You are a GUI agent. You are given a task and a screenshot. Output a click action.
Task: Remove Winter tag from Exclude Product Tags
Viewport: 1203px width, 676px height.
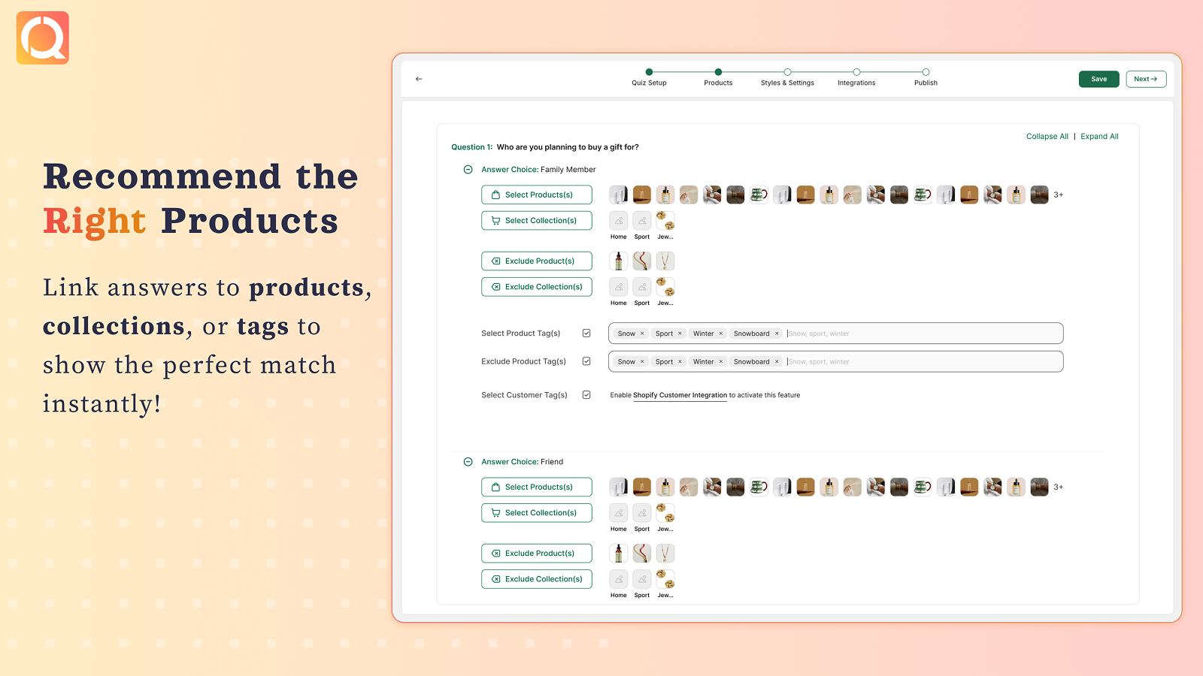[720, 361]
